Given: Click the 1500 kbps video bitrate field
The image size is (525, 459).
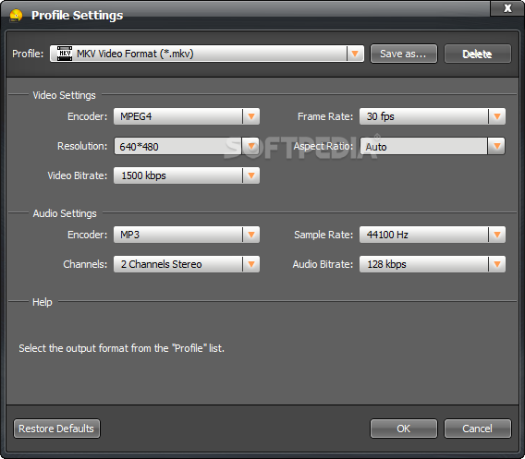Looking at the screenshot, I should pyautogui.click(x=187, y=175).
